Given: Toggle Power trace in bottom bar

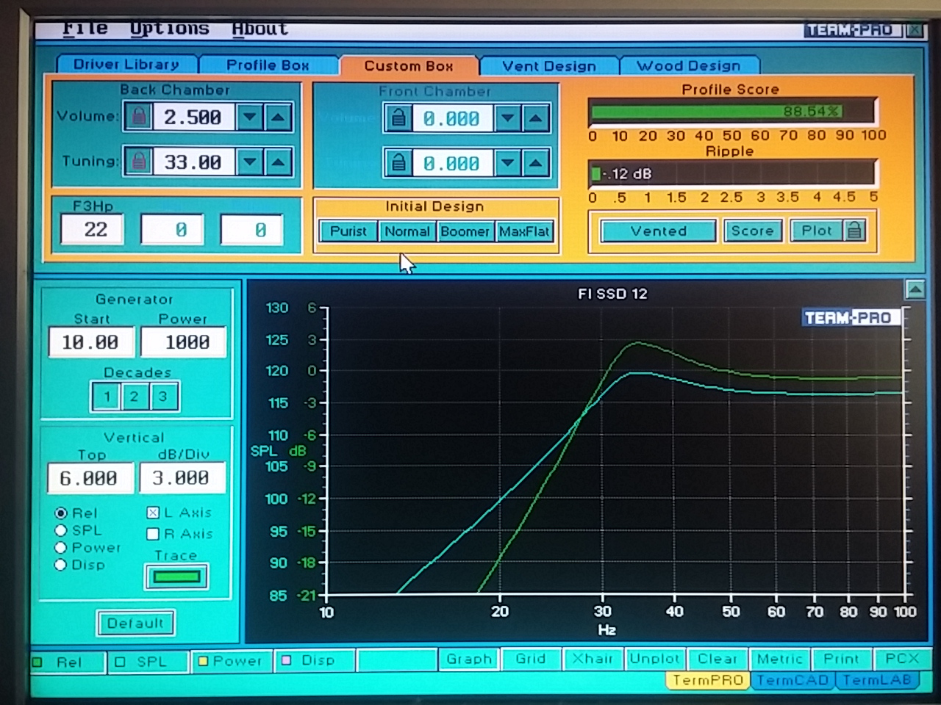Looking at the screenshot, I should (232, 661).
